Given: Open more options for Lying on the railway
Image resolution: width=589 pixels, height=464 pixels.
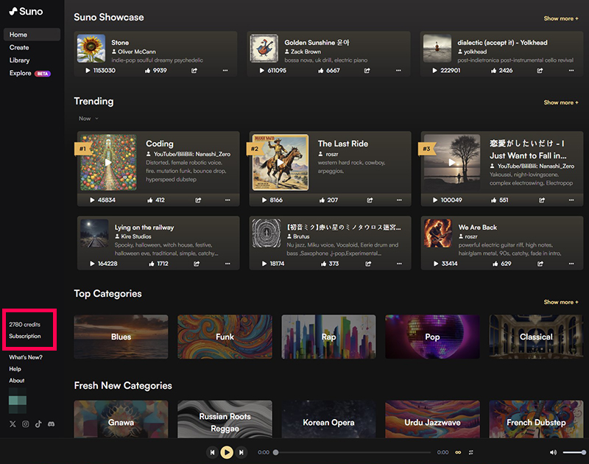Looking at the screenshot, I should [x=228, y=264].
